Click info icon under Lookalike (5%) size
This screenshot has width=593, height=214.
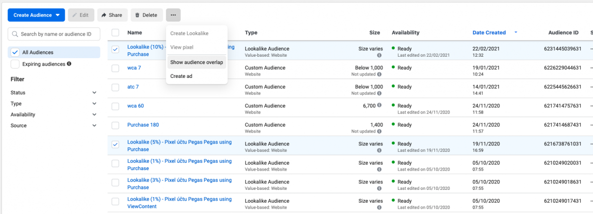379,150
